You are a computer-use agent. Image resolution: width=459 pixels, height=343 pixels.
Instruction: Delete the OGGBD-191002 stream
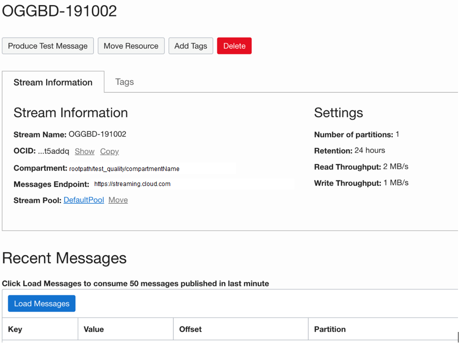(x=234, y=46)
